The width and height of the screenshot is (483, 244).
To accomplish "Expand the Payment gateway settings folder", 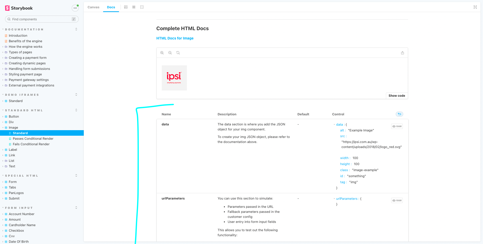I will click(29, 80).
